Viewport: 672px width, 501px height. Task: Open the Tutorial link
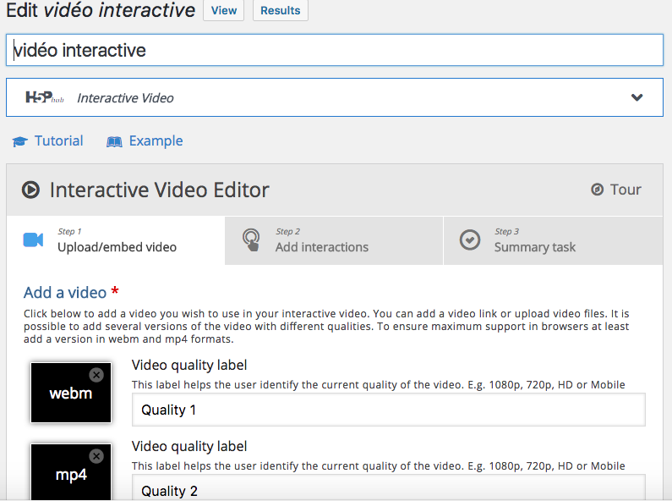click(x=58, y=140)
